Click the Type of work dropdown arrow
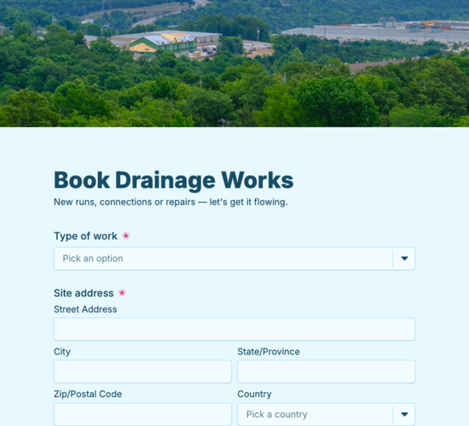The height and width of the screenshot is (426, 469). [404, 258]
